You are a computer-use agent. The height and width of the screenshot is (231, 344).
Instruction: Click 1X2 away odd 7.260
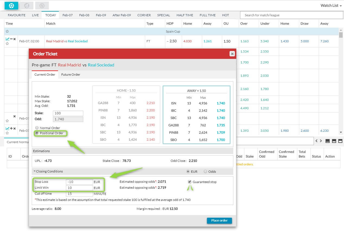(324, 41)
